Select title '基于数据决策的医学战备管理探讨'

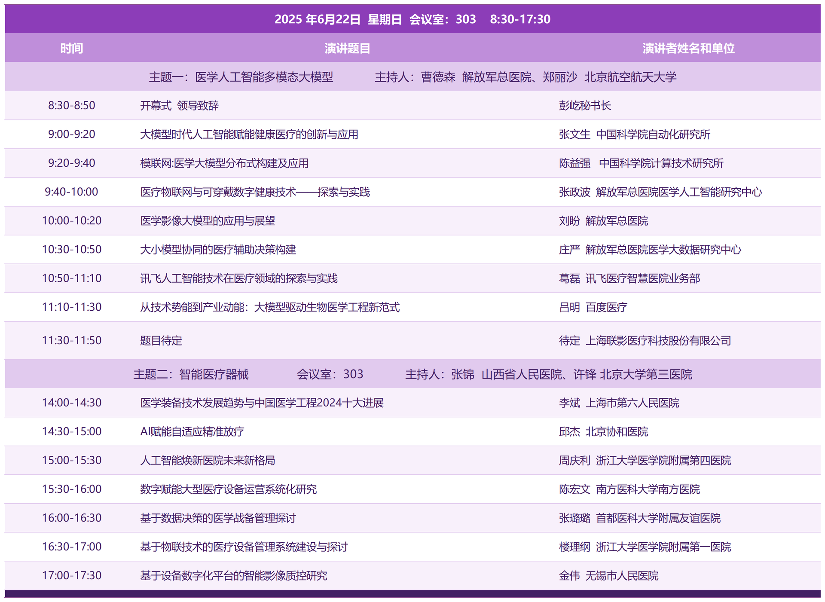pyautogui.click(x=218, y=518)
